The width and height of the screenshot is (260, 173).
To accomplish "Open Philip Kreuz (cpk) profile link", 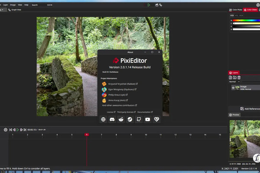I will tap(118, 95).
